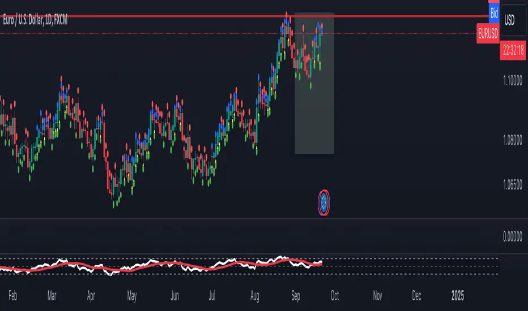Click the red EURUSD price label

point(488,33)
